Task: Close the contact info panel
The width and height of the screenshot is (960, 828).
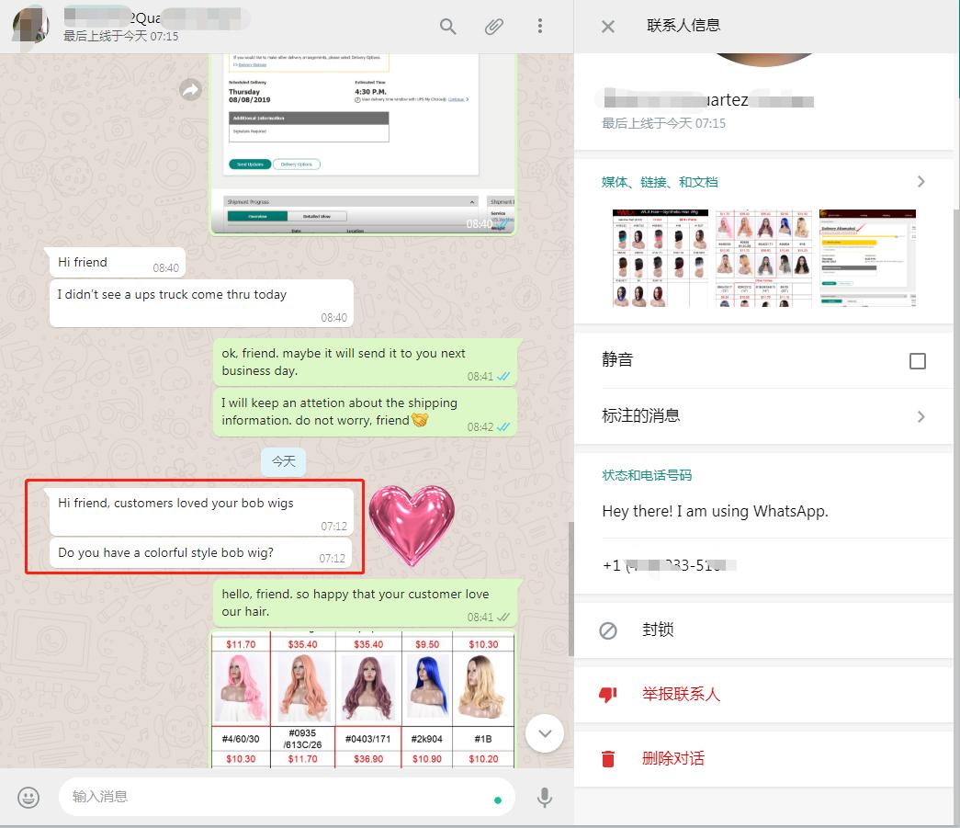Action: 608,27
